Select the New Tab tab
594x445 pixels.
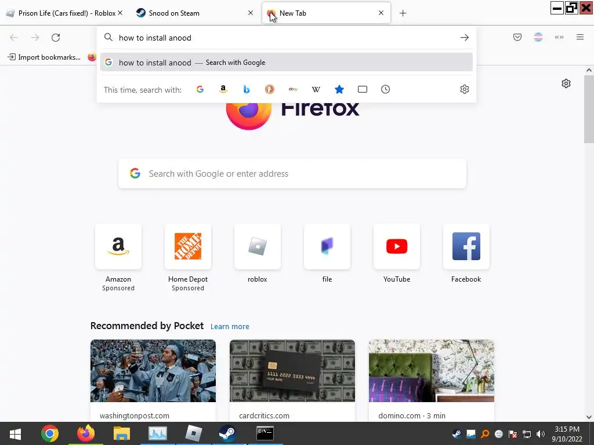coord(326,13)
